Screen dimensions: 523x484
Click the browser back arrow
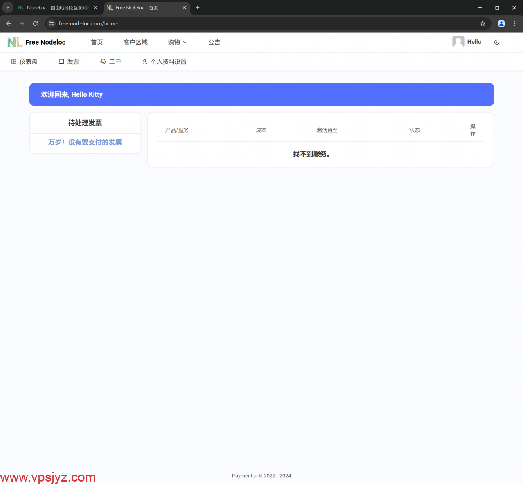[9, 24]
